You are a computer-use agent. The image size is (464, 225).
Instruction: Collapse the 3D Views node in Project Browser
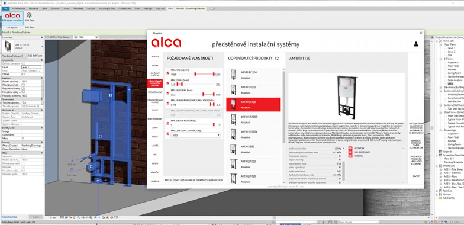pos(441,59)
